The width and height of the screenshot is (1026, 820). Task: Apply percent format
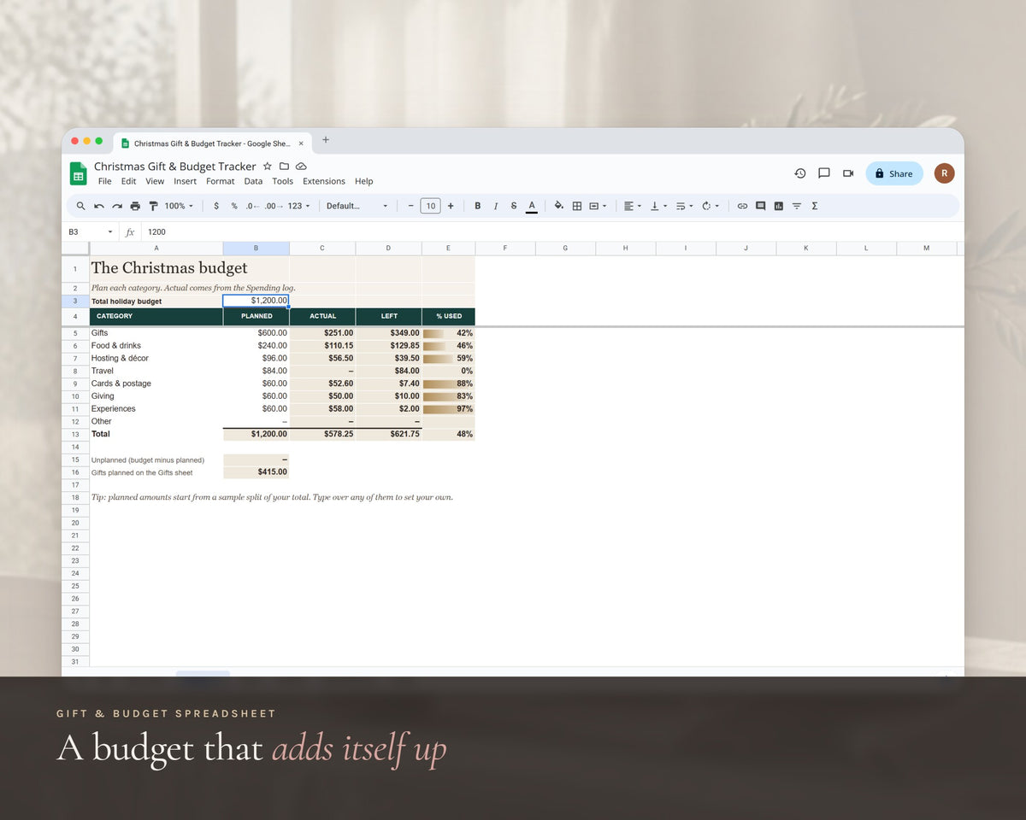click(234, 206)
